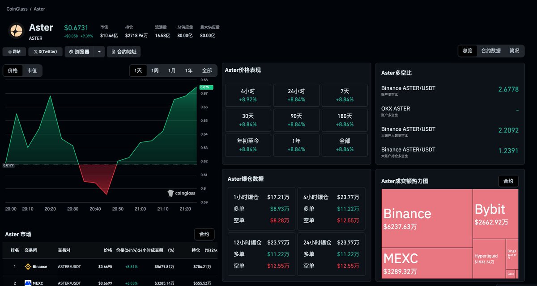Set chart range to 全部

(207, 70)
